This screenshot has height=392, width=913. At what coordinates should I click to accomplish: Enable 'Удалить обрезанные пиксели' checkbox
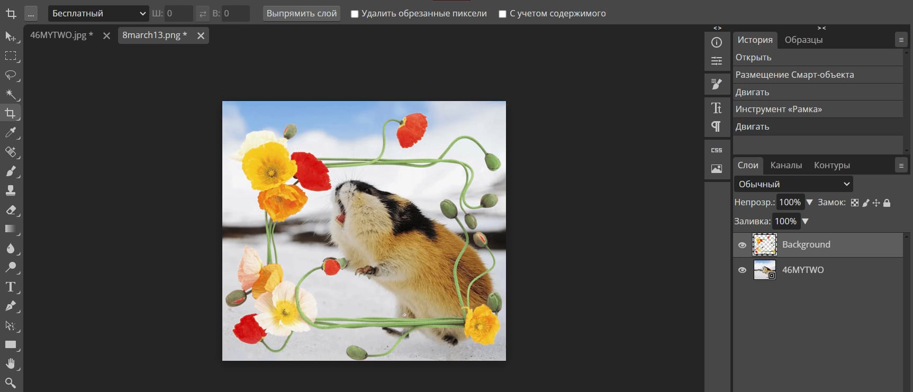click(355, 14)
